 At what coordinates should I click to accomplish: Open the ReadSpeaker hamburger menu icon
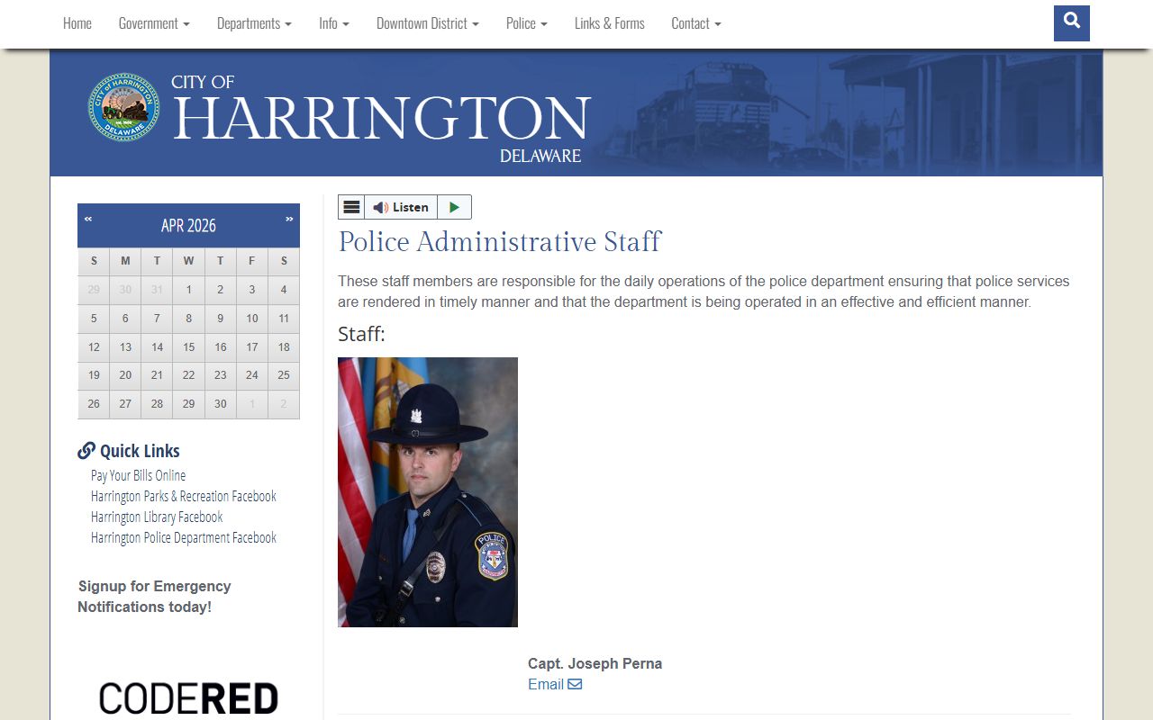coord(351,207)
